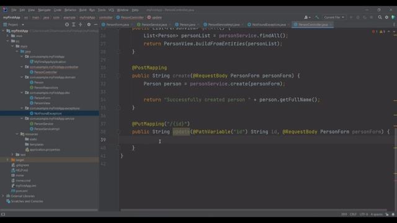
Task: Click the HELP.md file
Action: 22,170
